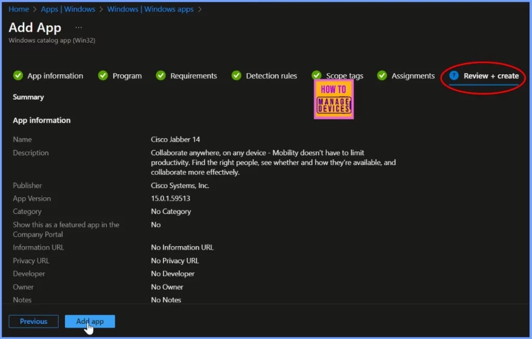Click the 'Description' field label
The width and height of the screenshot is (532, 339).
click(x=31, y=153)
